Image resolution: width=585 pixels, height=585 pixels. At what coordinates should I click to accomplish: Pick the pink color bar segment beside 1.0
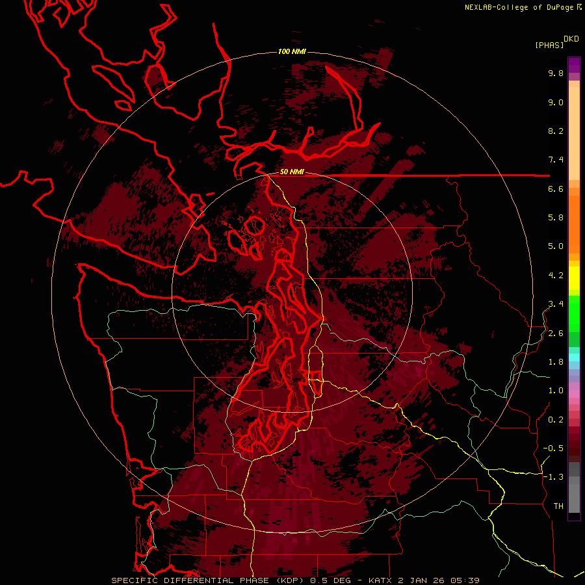pyautogui.click(x=574, y=394)
